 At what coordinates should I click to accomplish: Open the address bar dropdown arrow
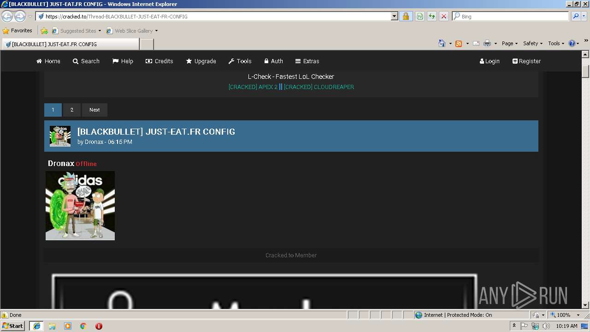[394, 16]
